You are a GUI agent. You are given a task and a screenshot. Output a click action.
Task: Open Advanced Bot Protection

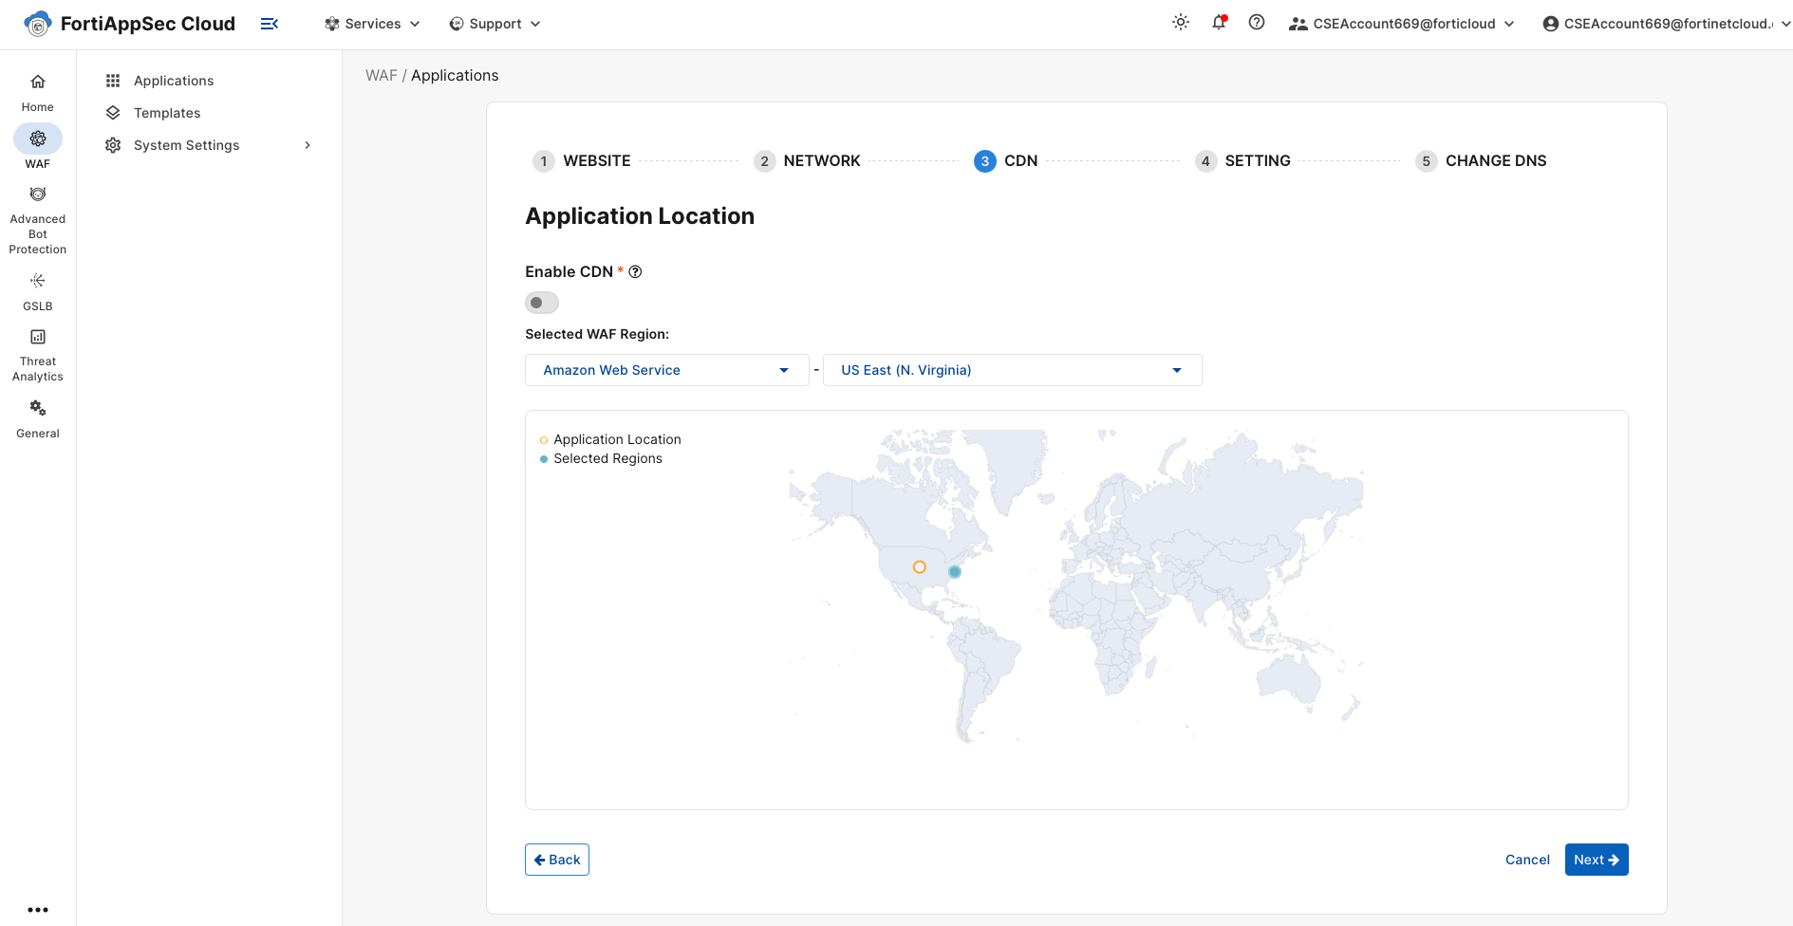pos(38,221)
